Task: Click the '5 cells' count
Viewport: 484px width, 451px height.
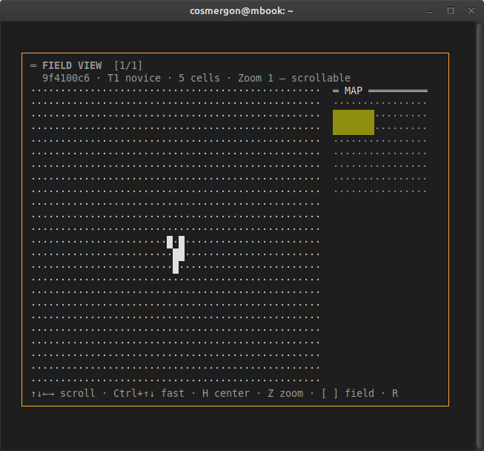Action: tap(199, 78)
